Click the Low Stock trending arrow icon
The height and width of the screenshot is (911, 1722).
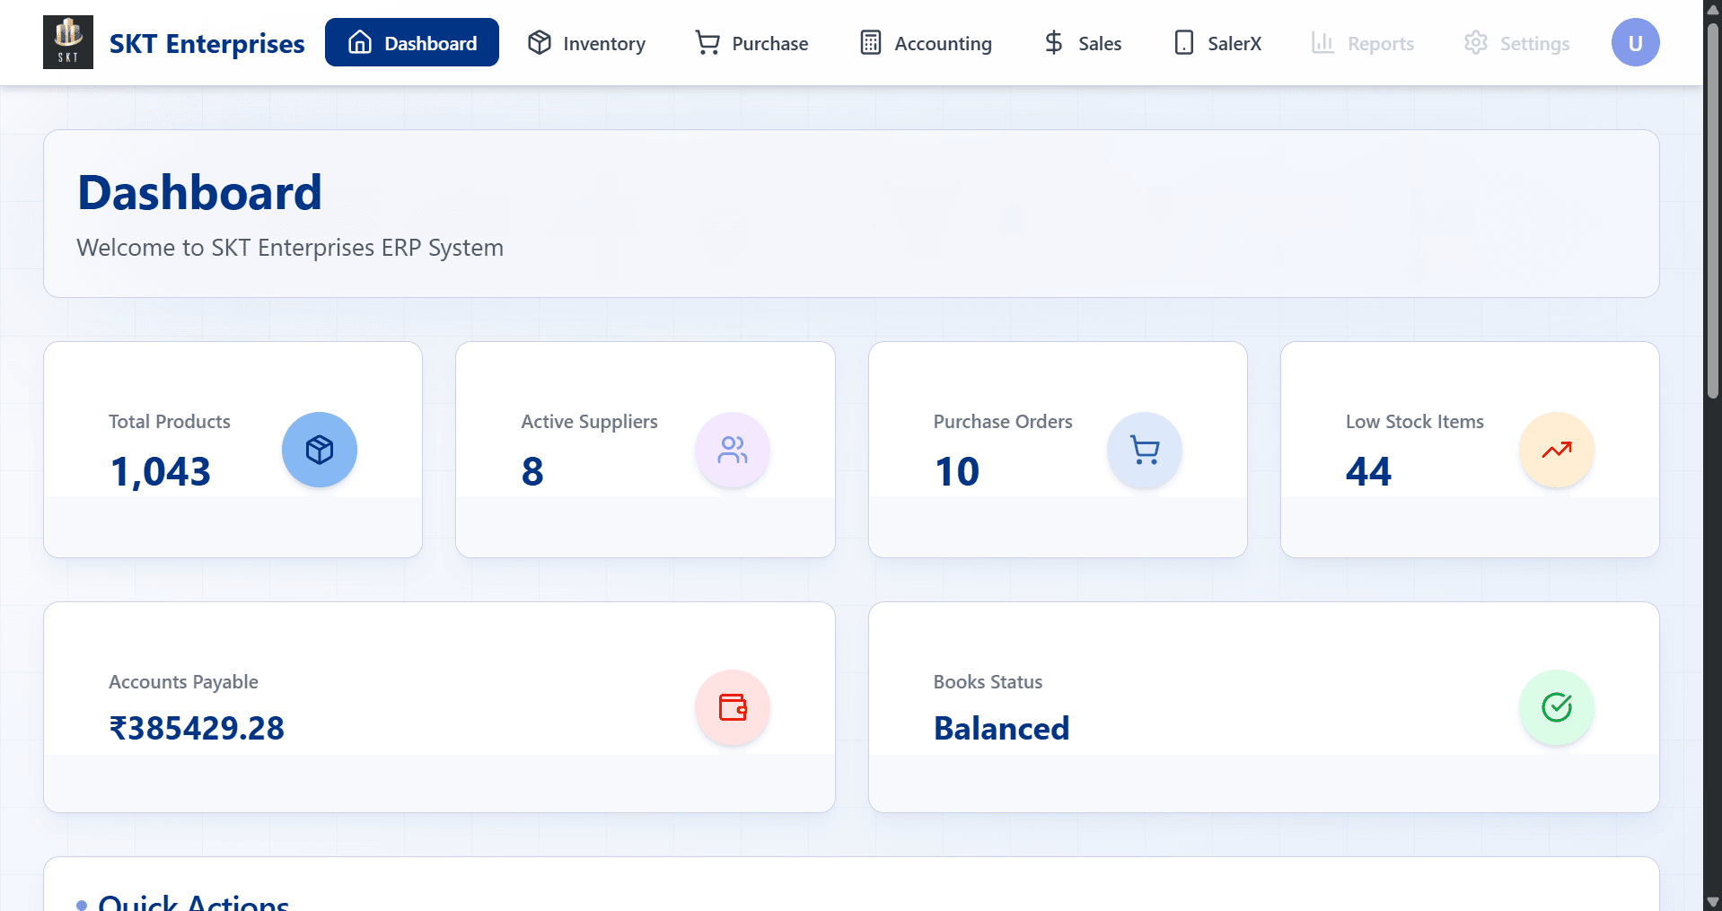(x=1557, y=450)
